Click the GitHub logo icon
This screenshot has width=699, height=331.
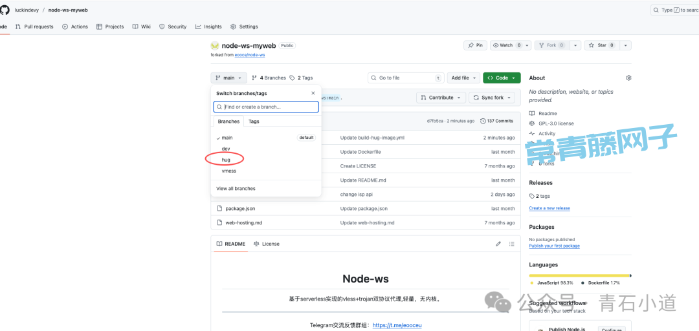(4, 10)
